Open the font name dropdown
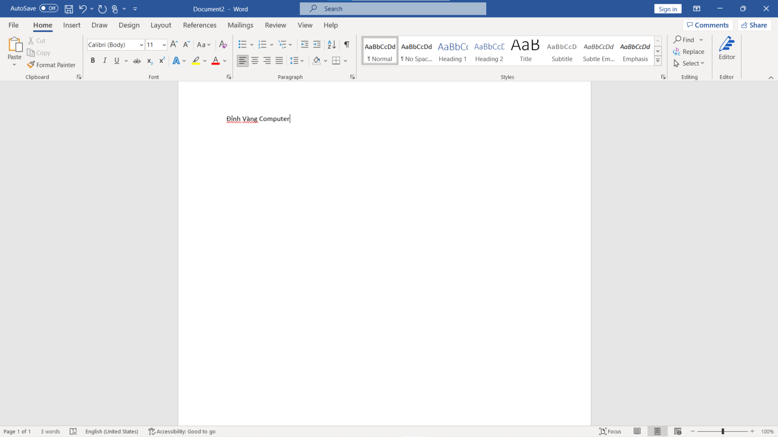The width and height of the screenshot is (778, 437). click(141, 45)
